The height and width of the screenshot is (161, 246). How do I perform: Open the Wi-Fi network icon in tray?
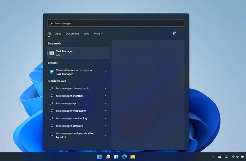tap(233, 157)
